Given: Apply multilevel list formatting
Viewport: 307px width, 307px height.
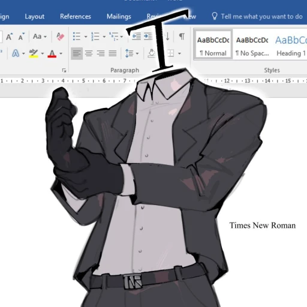Looking at the screenshot, I should (114, 37).
